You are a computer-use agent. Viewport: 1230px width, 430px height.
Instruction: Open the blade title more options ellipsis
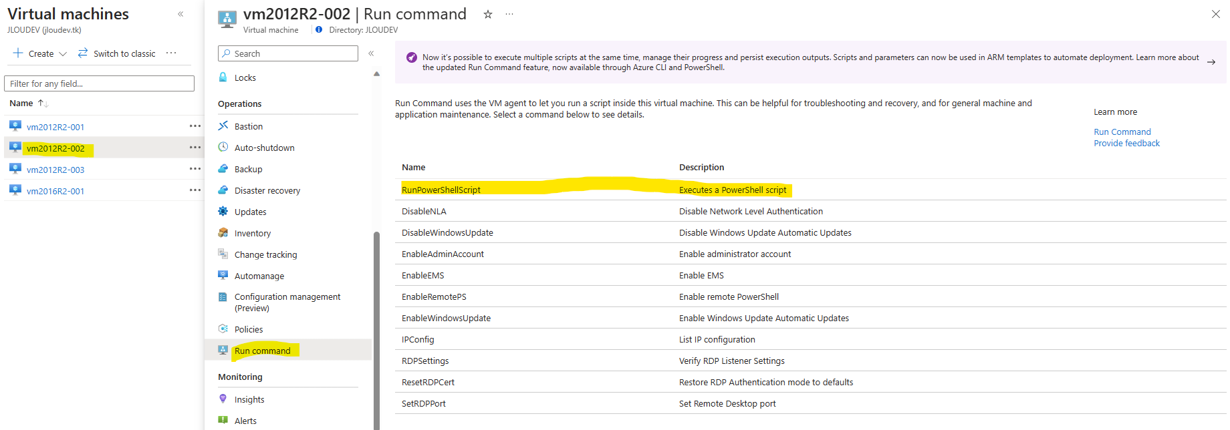click(509, 14)
